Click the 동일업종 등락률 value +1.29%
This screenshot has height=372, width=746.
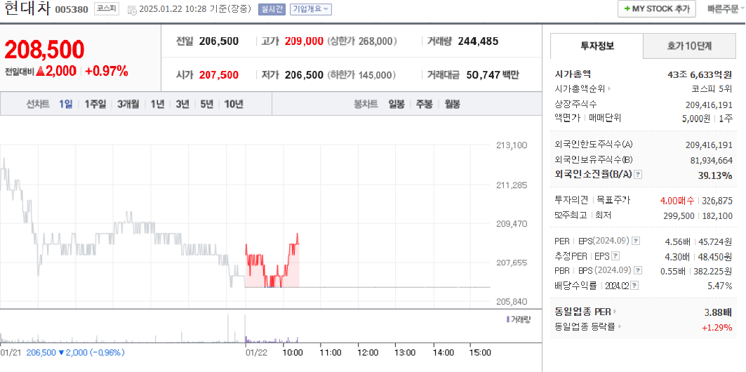coord(717,327)
